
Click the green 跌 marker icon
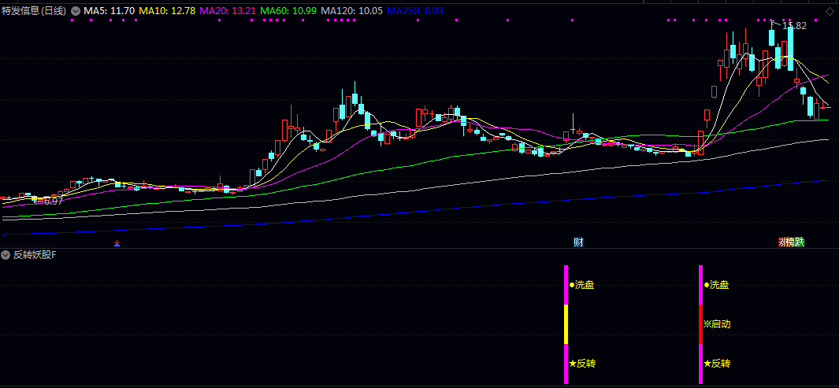[x=800, y=242]
